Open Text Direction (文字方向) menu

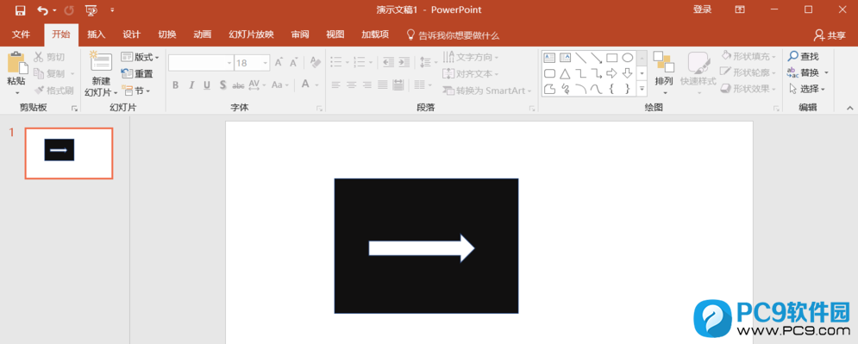click(471, 57)
